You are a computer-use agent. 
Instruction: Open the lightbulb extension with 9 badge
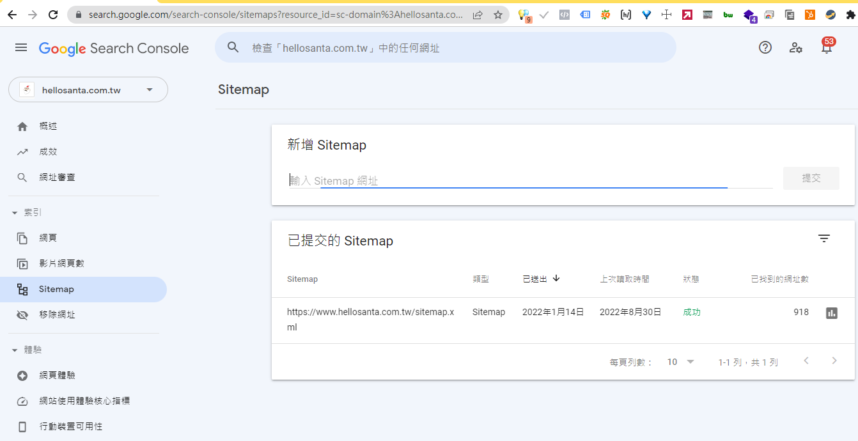pos(524,15)
